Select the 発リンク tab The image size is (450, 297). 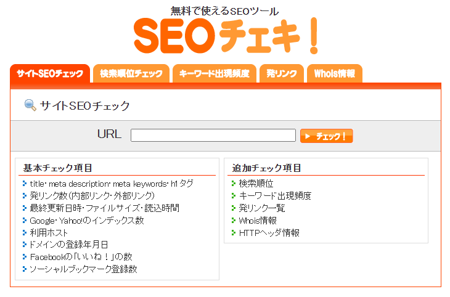click(280, 74)
